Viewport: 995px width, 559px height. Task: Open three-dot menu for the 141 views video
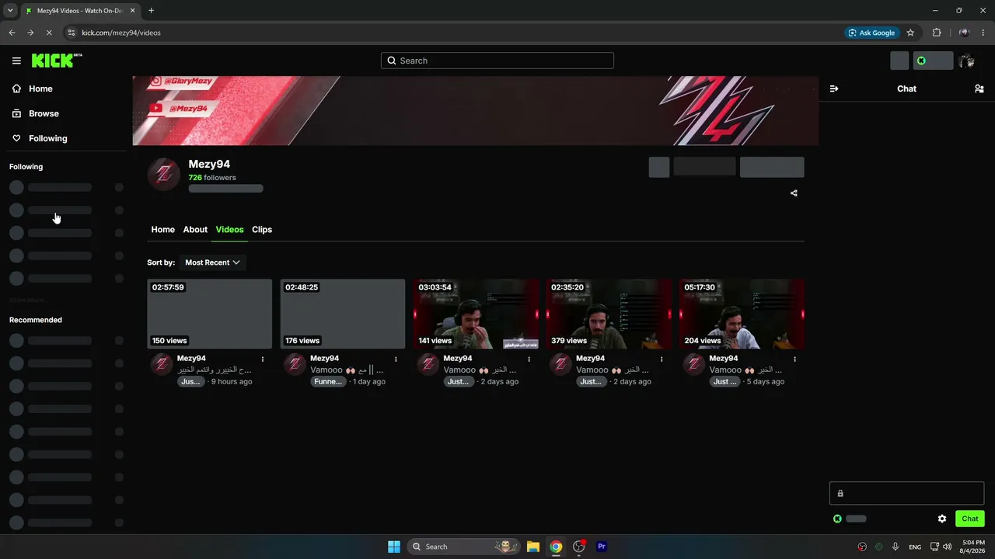[x=529, y=359]
